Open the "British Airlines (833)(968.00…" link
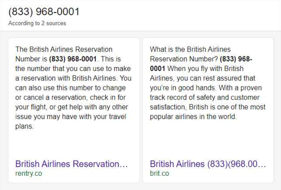This screenshot has width=281, height=190. 208,164
